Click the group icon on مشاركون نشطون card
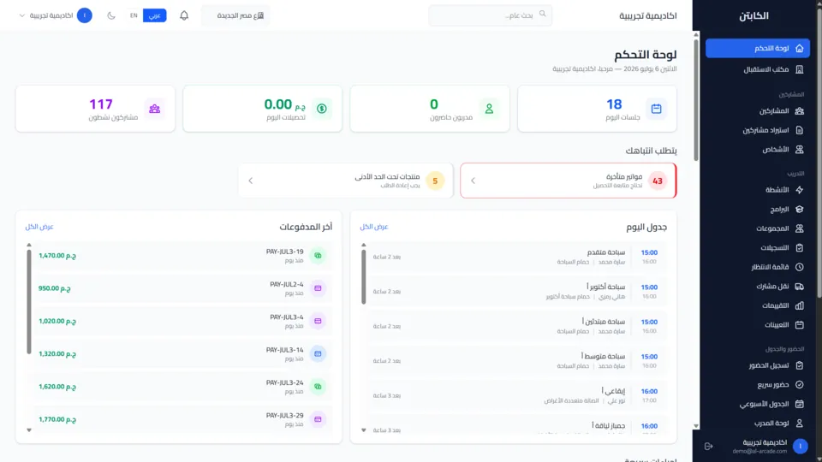The width and height of the screenshot is (822, 462). pos(155,109)
